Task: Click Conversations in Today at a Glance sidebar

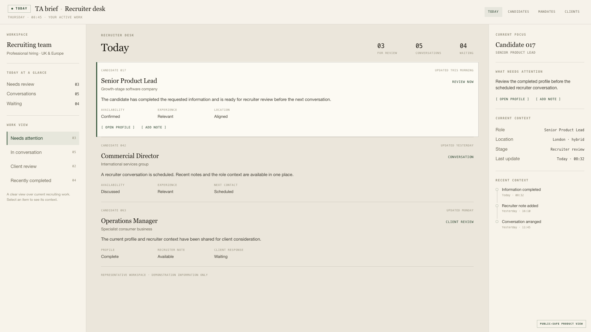Action: [43, 94]
